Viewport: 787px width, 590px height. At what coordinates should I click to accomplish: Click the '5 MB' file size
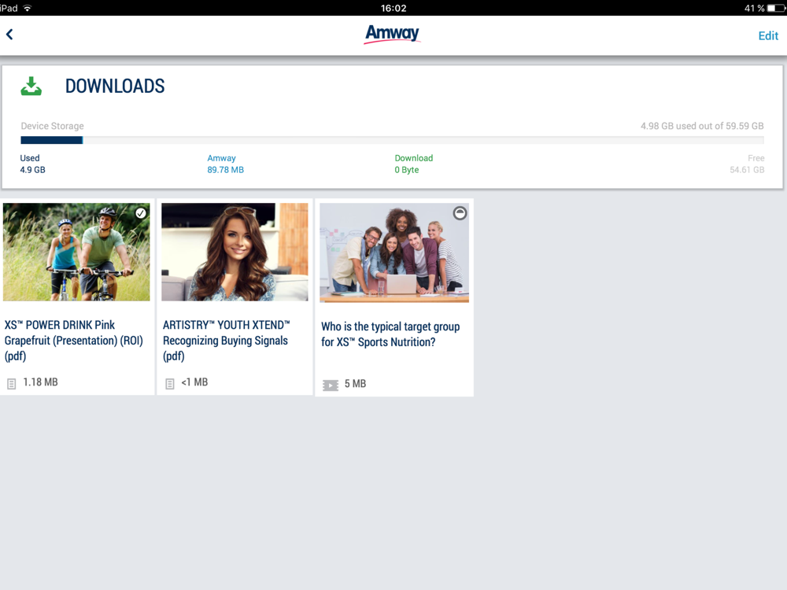click(x=356, y=383)
